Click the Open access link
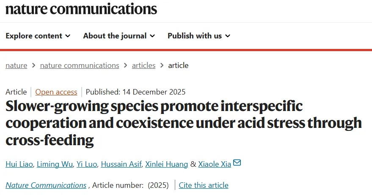Image resolution: width=372 pixels, height=195 pixels. tap(56, 92)
